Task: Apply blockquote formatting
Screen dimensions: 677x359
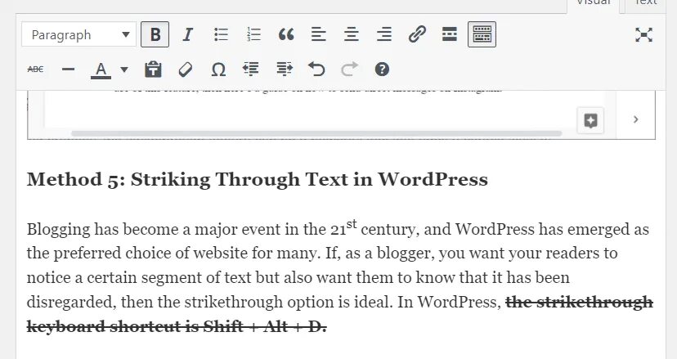Action: coord(286,34)
